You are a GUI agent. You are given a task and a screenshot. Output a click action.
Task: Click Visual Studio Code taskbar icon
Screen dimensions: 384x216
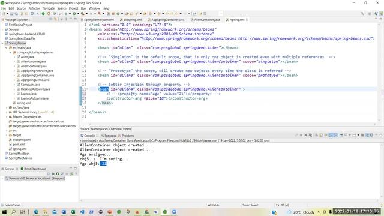tap(82, 212)
